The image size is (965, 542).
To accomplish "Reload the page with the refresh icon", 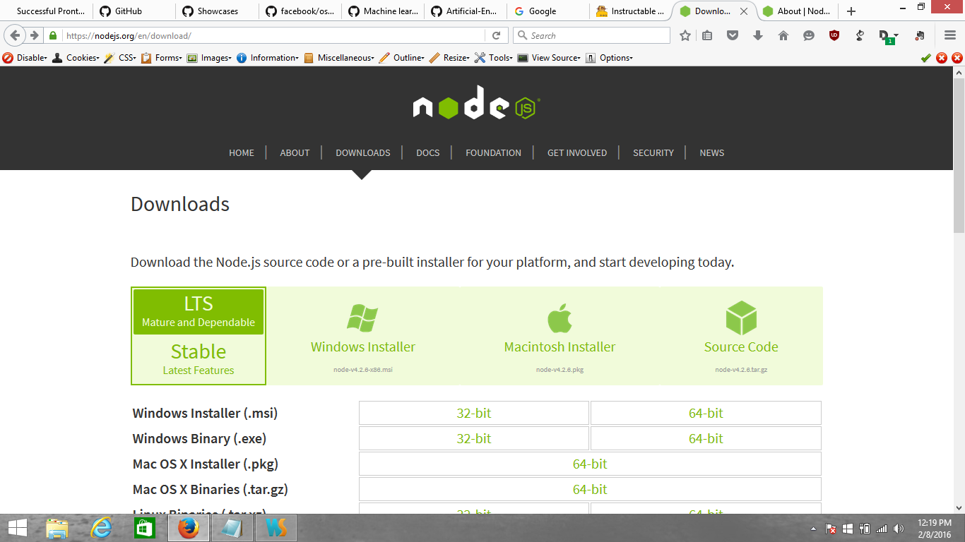I will tap(496, 35).
